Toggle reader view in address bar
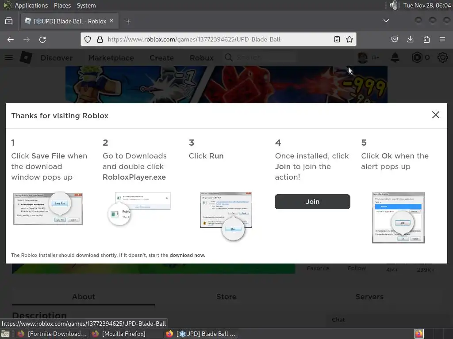The width and height of the screenshot is (453, 339). click(337, 39)
